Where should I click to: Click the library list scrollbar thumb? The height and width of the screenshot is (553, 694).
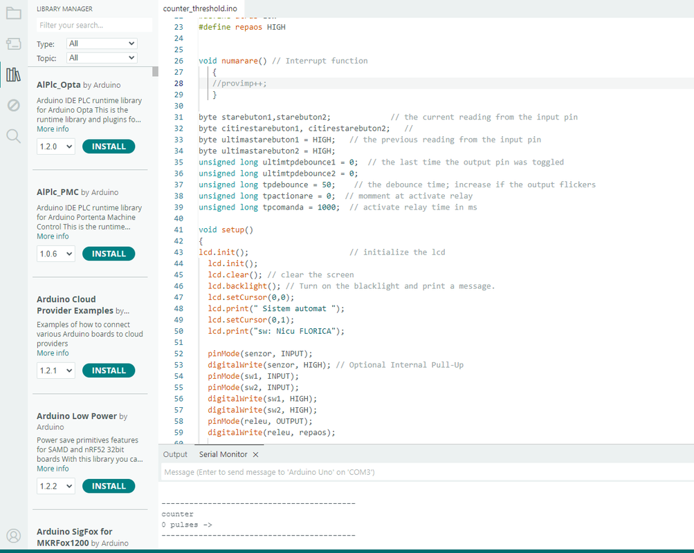[155, 72]
